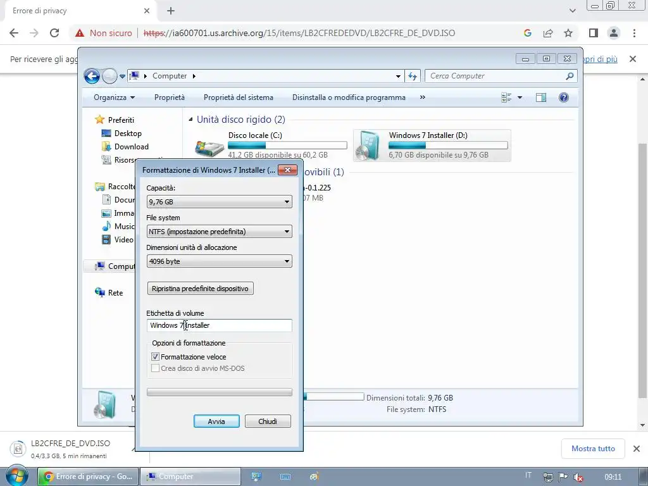Image resolution: width=648 pixels, height=486 pixels.
Task: Open a new Chrome tab
Action: 171,11
